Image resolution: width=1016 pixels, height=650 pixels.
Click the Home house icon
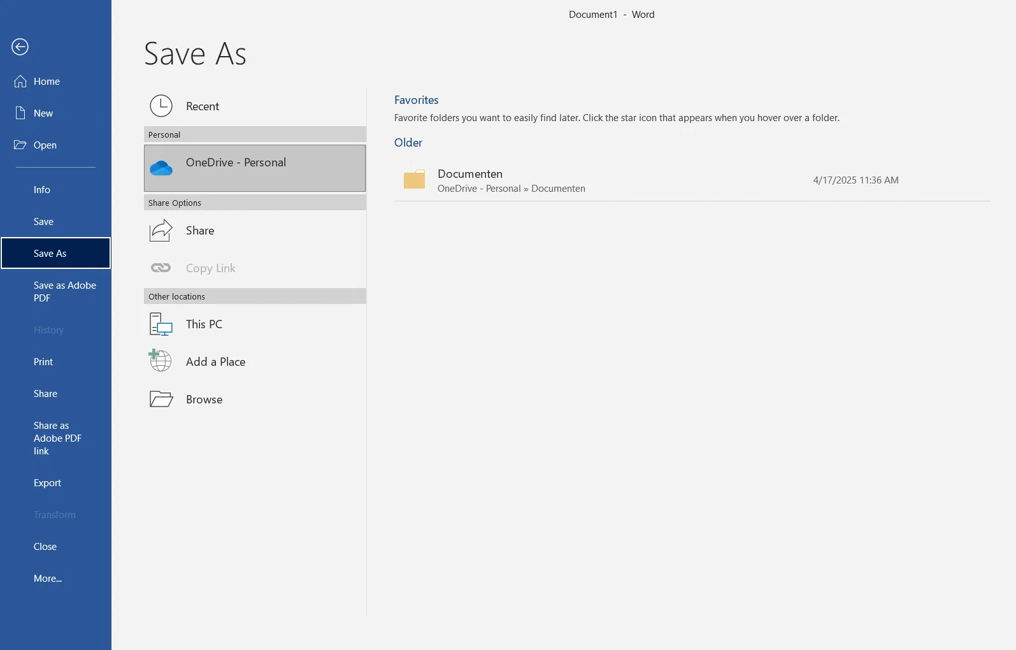click(20, 81)
